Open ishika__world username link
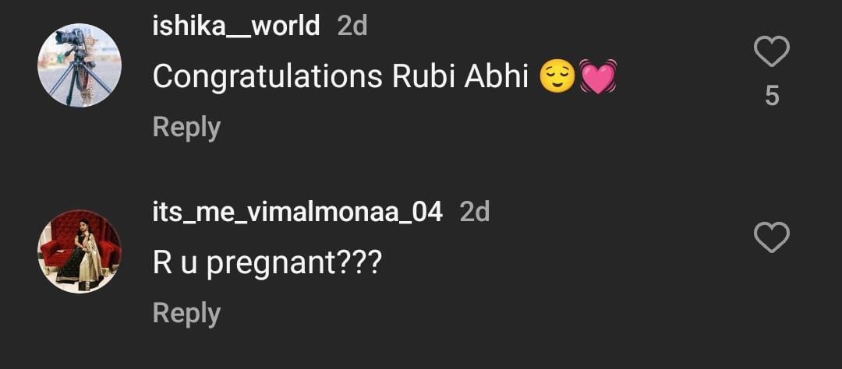 point(236,26)
